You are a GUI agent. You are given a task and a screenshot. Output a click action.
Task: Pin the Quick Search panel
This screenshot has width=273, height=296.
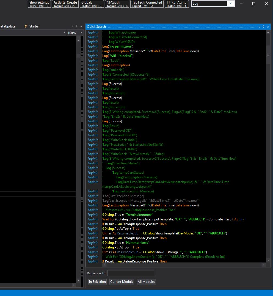(263, 27)
